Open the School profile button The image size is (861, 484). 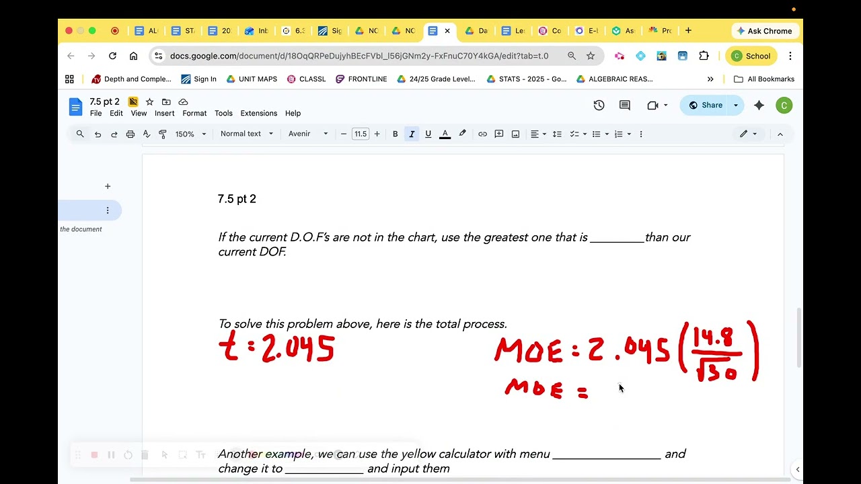coord(751,56)
